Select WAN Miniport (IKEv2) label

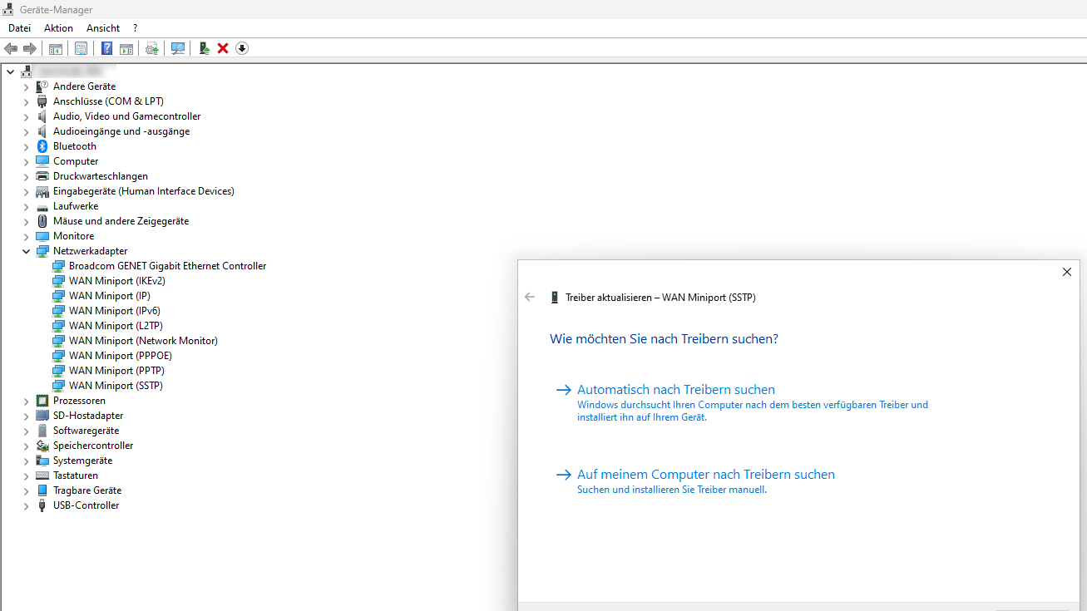pos(117,281)
